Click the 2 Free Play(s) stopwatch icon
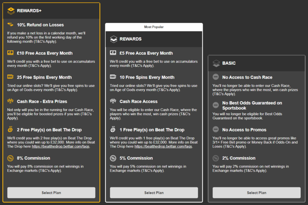 coord(10,129)
